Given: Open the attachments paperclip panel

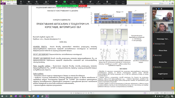Looking at the screenshot, I should [2, 27].
